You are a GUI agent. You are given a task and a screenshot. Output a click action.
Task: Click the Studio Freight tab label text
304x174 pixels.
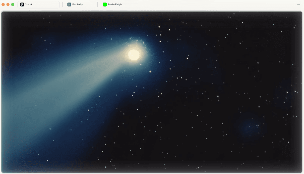coord(114,4)
